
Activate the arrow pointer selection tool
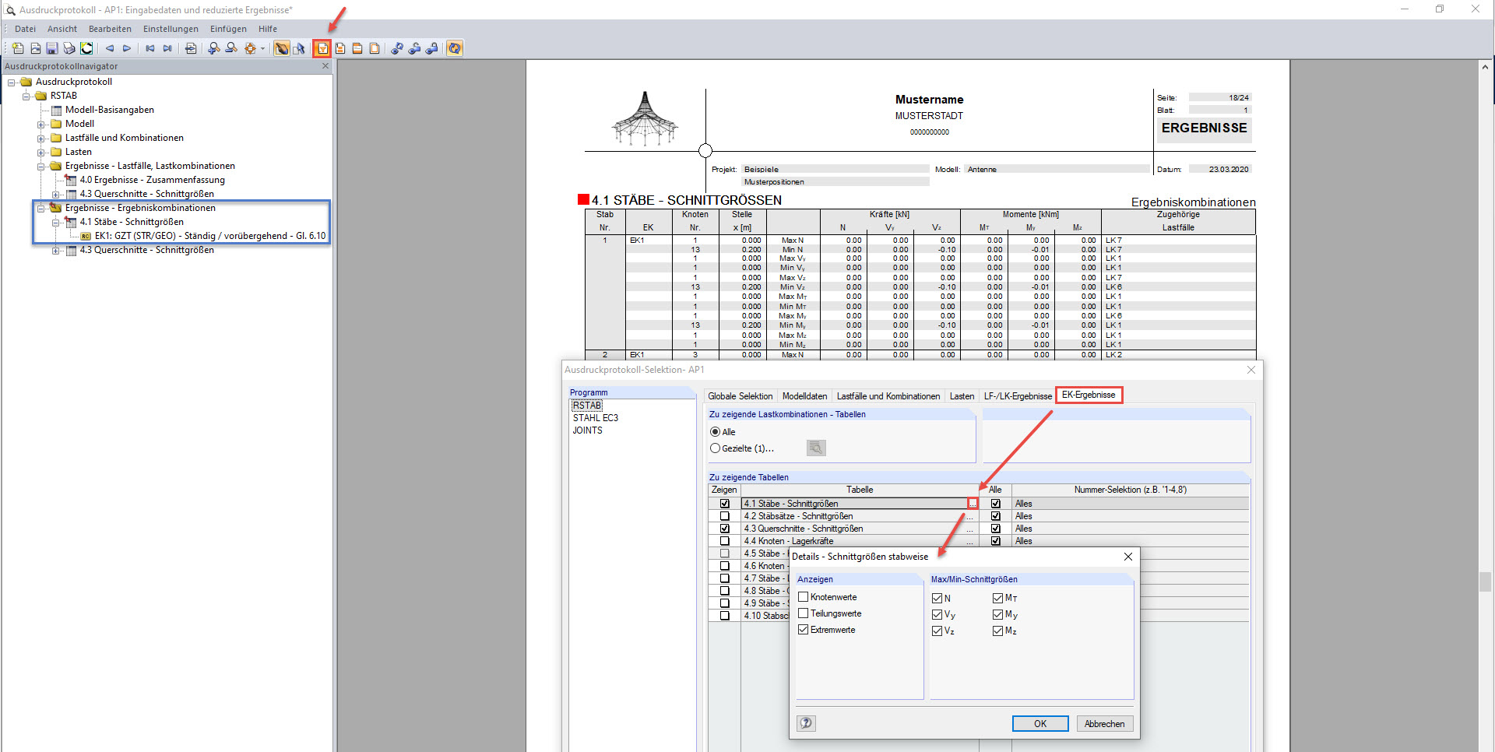point(299,48)
